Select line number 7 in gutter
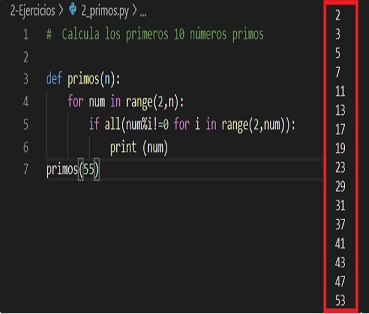369x314 pixels. [26, 169]
